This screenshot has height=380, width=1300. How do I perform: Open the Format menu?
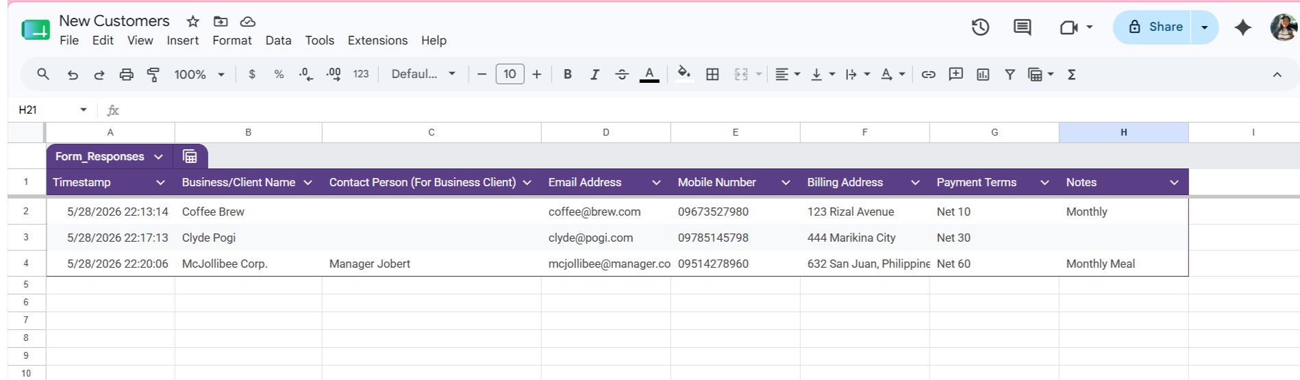pyautogui.click(x=232, y=40)
